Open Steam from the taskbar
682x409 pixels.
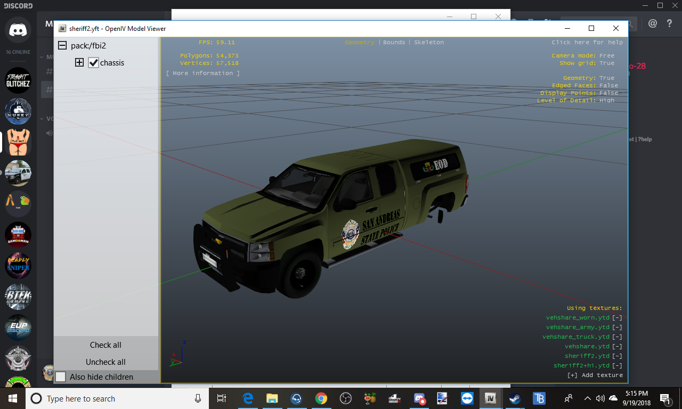pos(515,398)
